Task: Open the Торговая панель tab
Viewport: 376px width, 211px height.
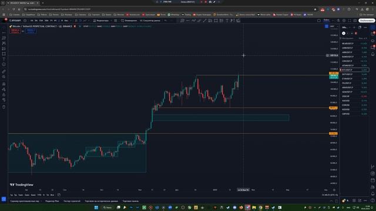Action: pyautogui.click(x=130, y=201)
